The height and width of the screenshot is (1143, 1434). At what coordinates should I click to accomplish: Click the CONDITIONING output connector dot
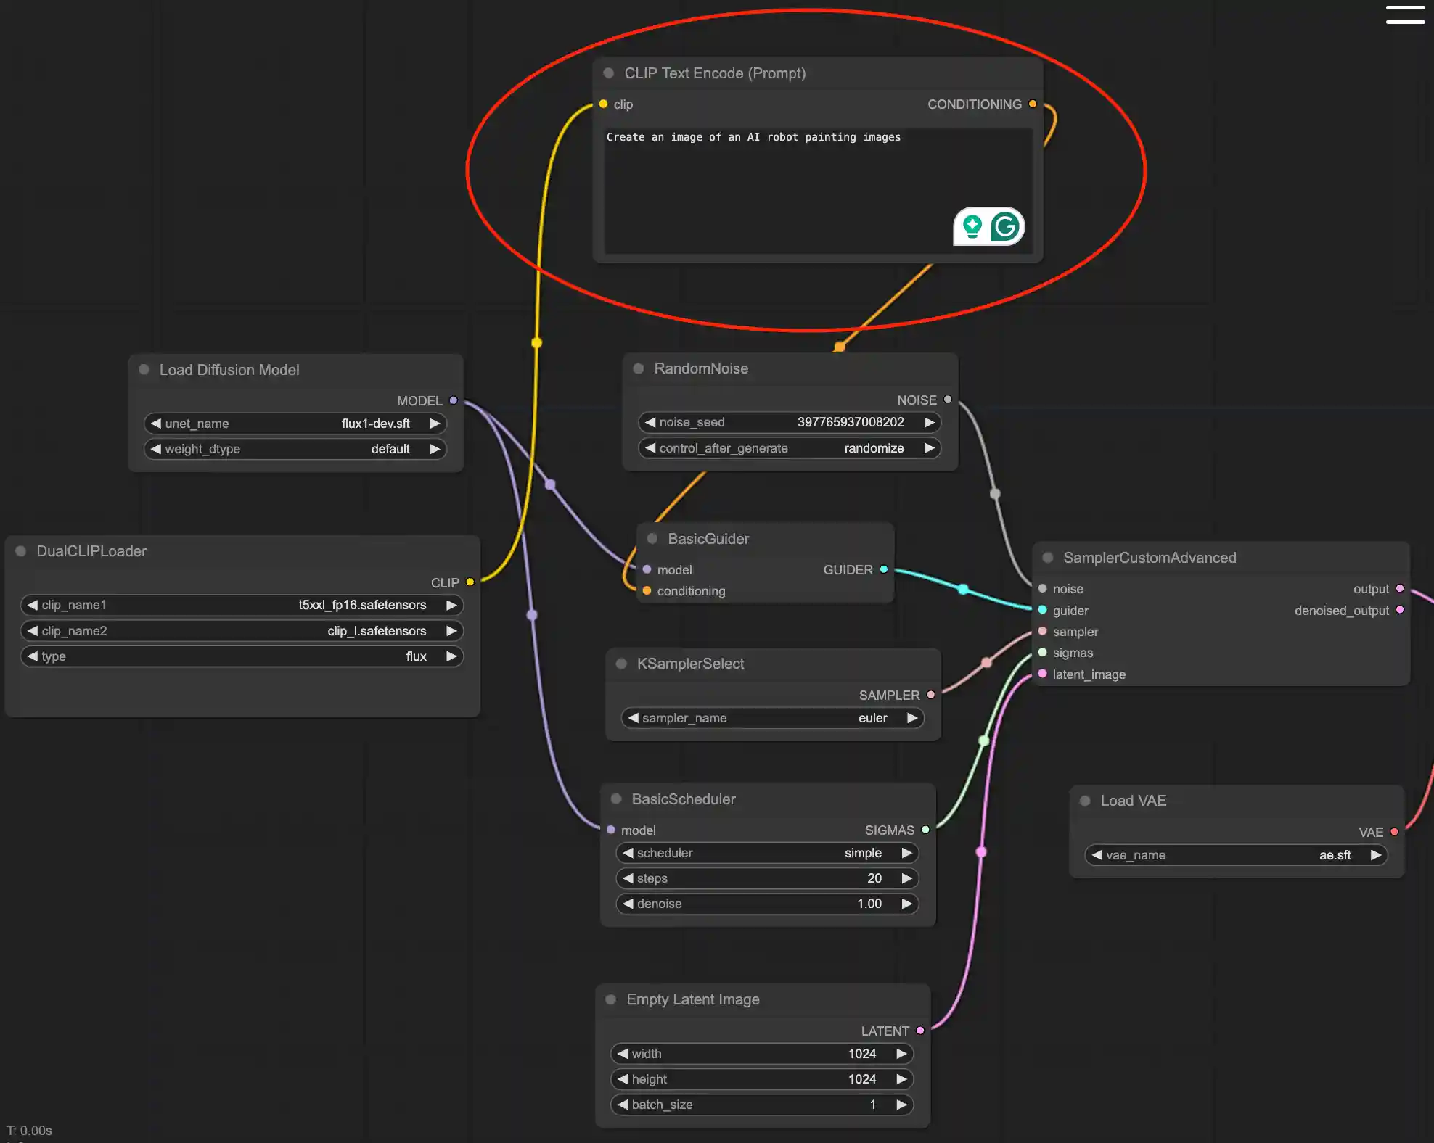point(1033,104)
